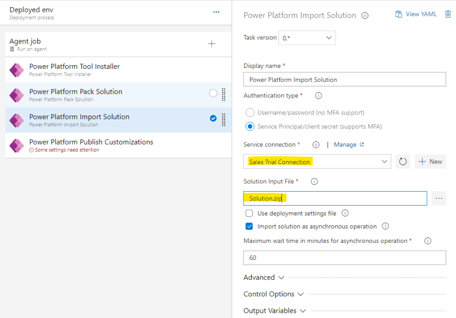456x318 pixels.
Task: Add a task to Agent job
Action: (x=211, y=44)
